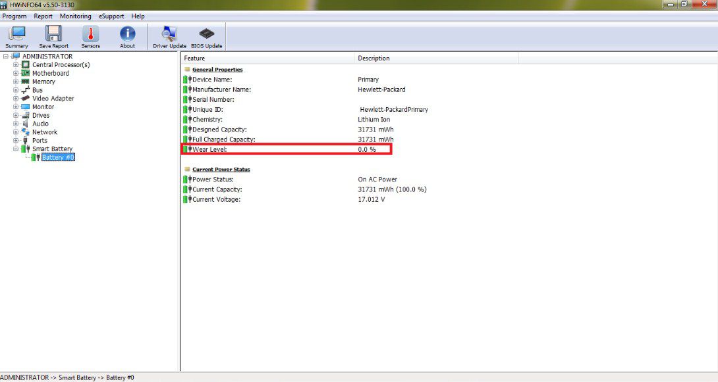Viewport: 718px width, 382px height.
Task: Click the Current Voltage row
Action: tap(216, 199)
